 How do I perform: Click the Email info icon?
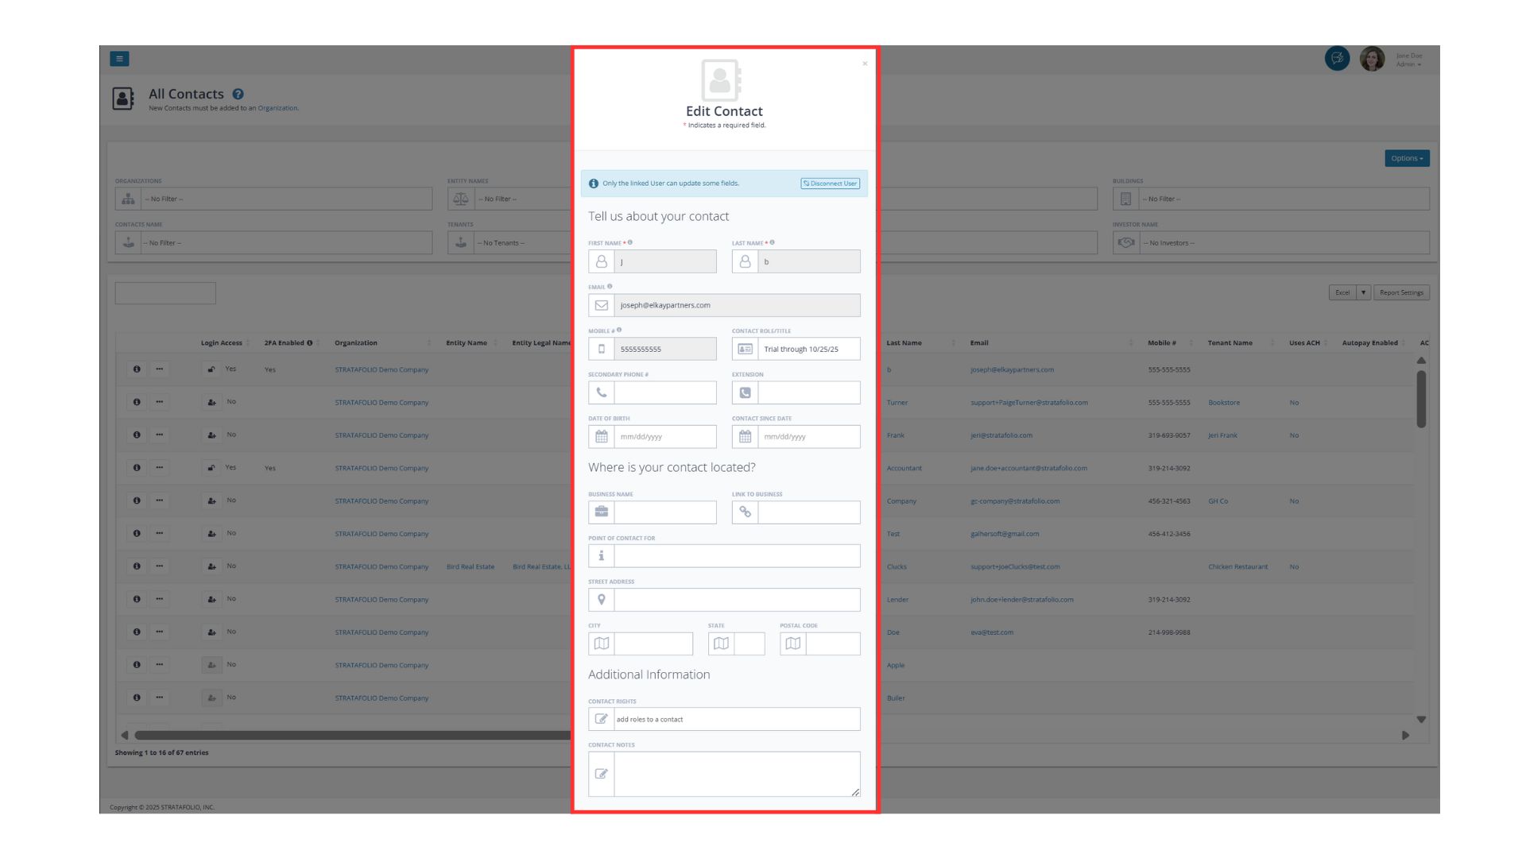(x=610, y=286)
